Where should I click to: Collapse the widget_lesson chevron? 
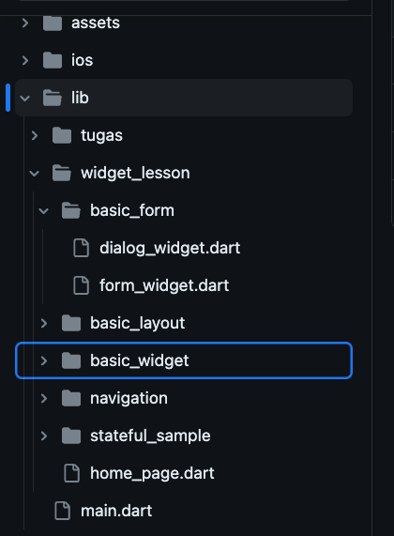point(34,174)
